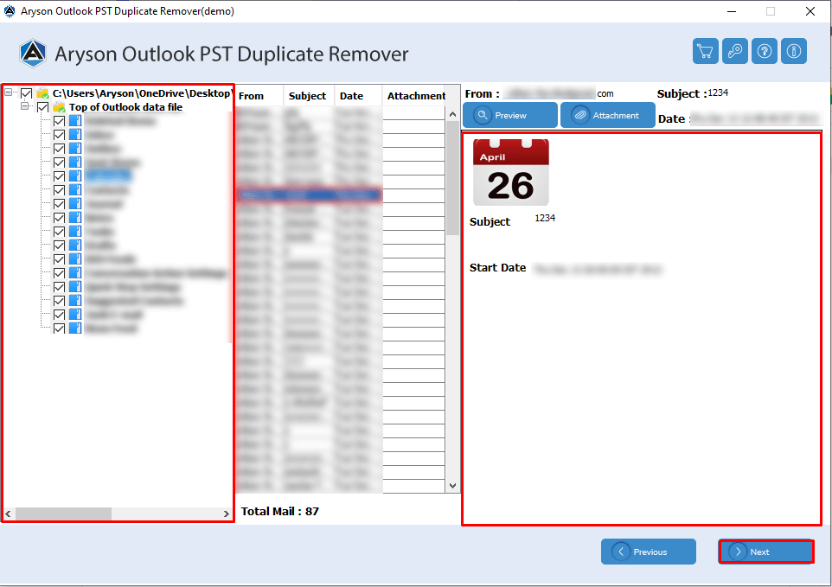Sort by the Subject column header

pyautogui.click(x=308, y=96)
